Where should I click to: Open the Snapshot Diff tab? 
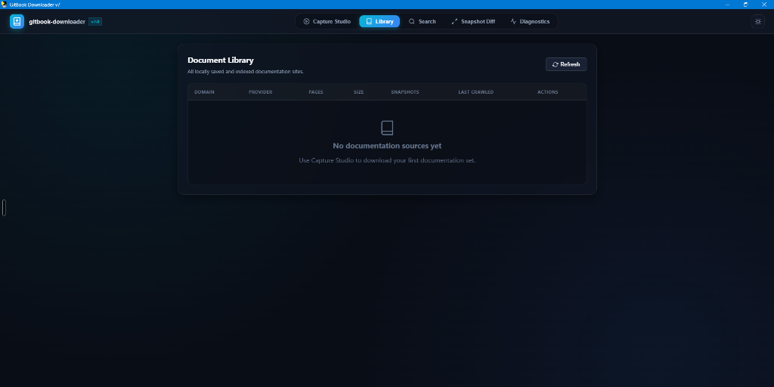coord(473,21)
